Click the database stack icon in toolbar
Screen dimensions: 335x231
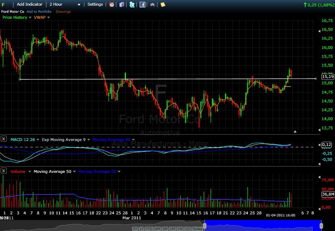[x=122, y=5]
